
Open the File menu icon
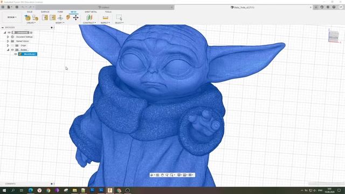(x=9, y=7)
